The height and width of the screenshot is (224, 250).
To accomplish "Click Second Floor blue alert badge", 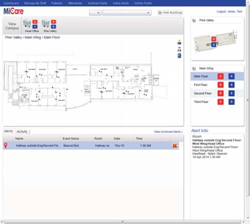I will pos(231,93).
